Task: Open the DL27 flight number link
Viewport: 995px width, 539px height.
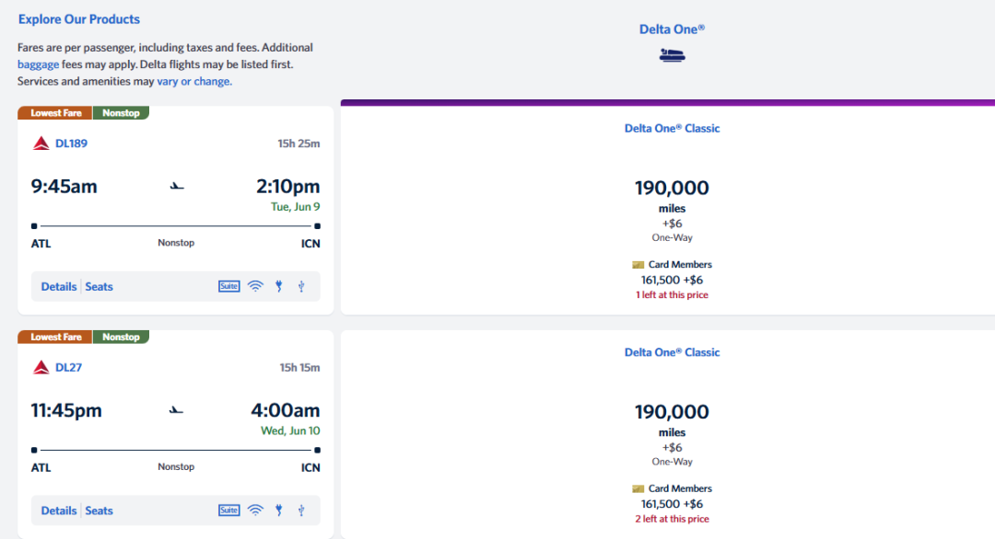Action: [x=69, y=367]
